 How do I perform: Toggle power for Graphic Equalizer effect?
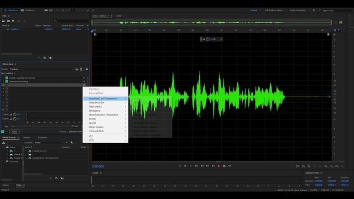pos(7,78)
